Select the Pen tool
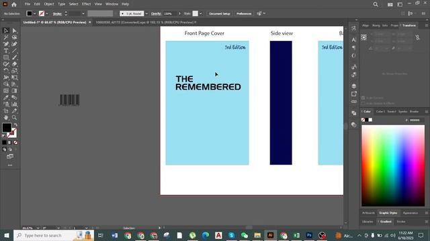Screen dimensions: 430x241 coord(6,44)
